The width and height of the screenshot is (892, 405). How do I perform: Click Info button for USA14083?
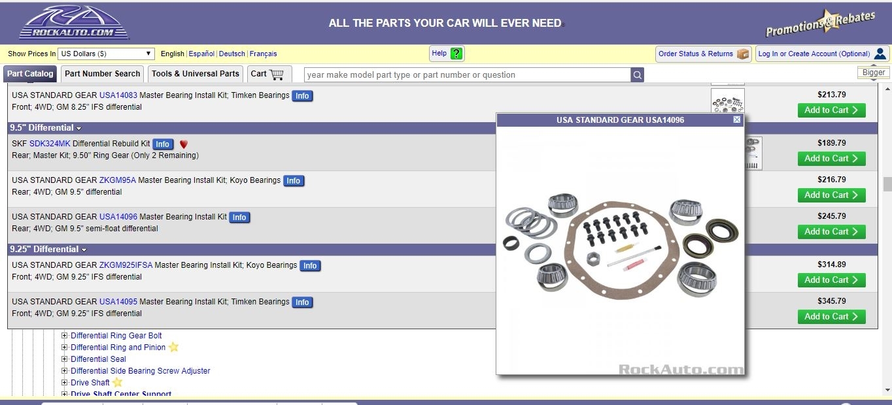302,96
